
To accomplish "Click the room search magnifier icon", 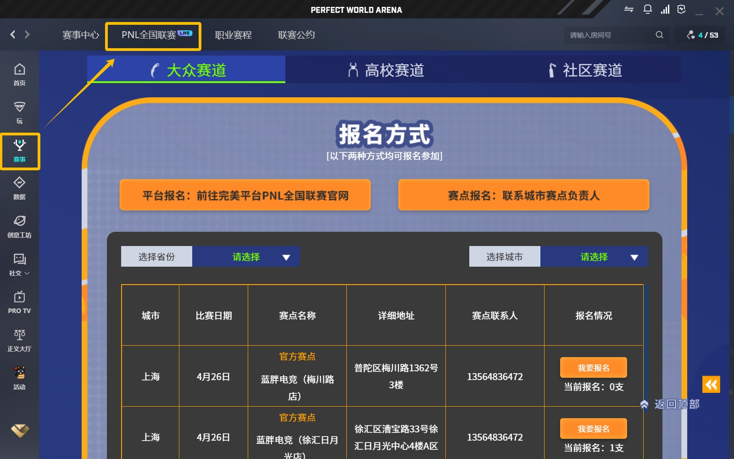I will 659,35.
